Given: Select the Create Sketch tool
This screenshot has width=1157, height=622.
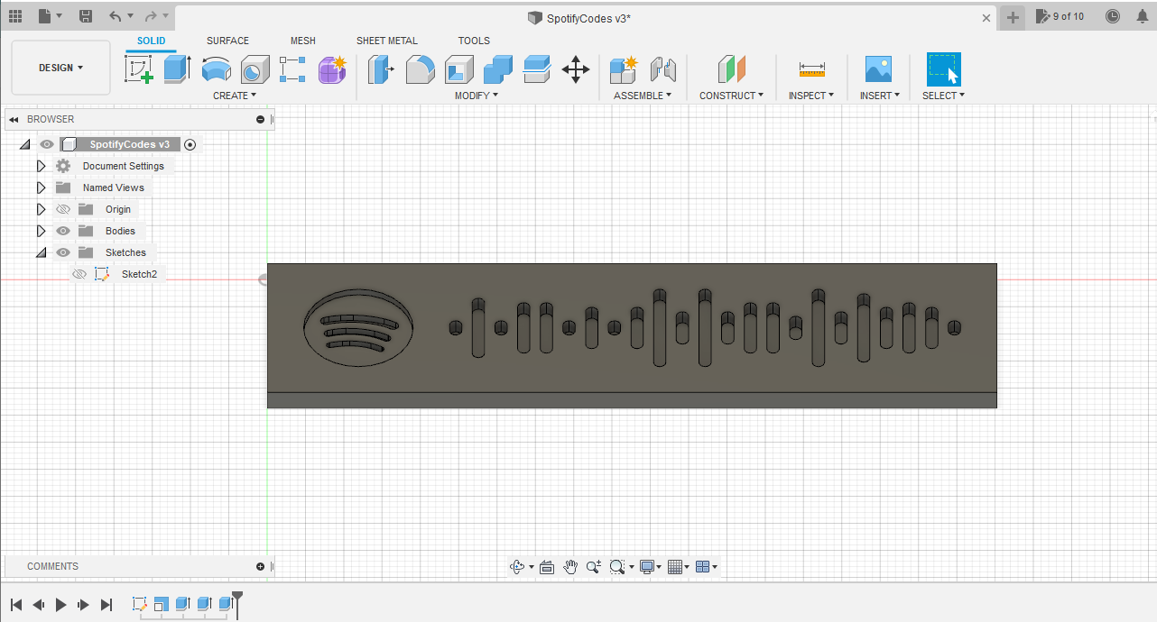Looking at the screenshot, I should [x=137, y=69].
